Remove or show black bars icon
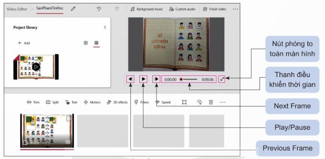The height and width of the screenshot is (159, 325). (x=184, y=102)
